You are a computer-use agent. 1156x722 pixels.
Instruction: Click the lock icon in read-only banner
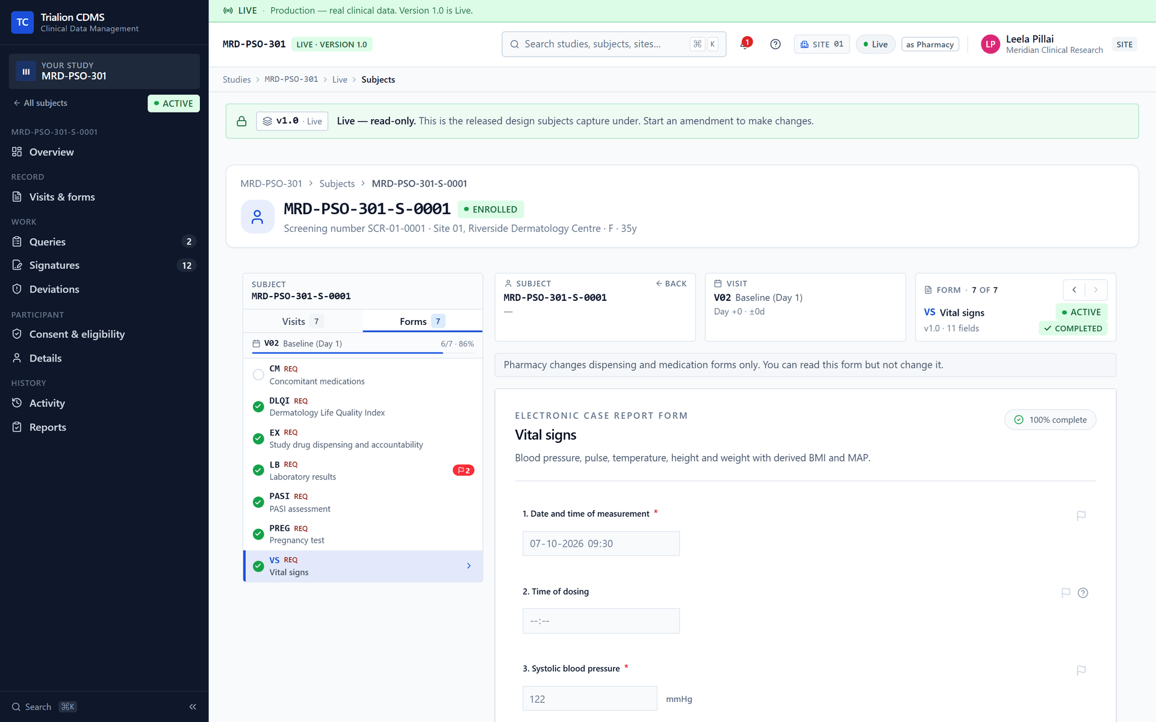(x=241, y=121)
